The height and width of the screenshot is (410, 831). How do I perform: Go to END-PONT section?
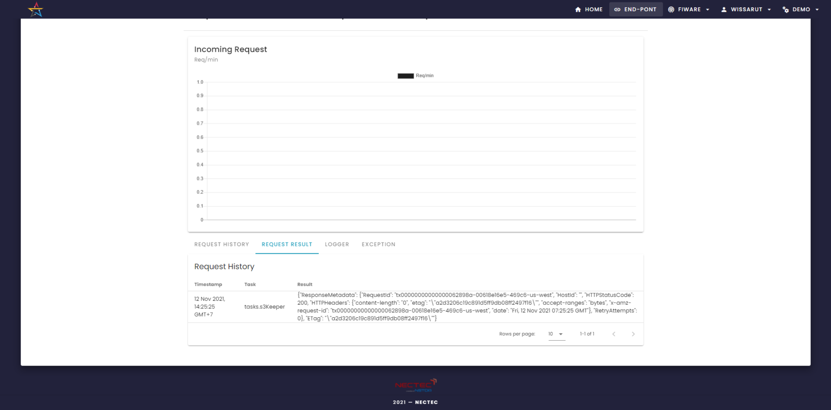tap(636, 9)
